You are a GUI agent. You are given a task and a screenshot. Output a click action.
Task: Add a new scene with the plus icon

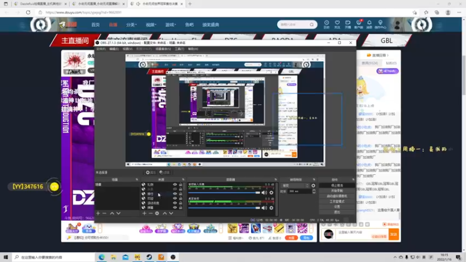[98, 213]
